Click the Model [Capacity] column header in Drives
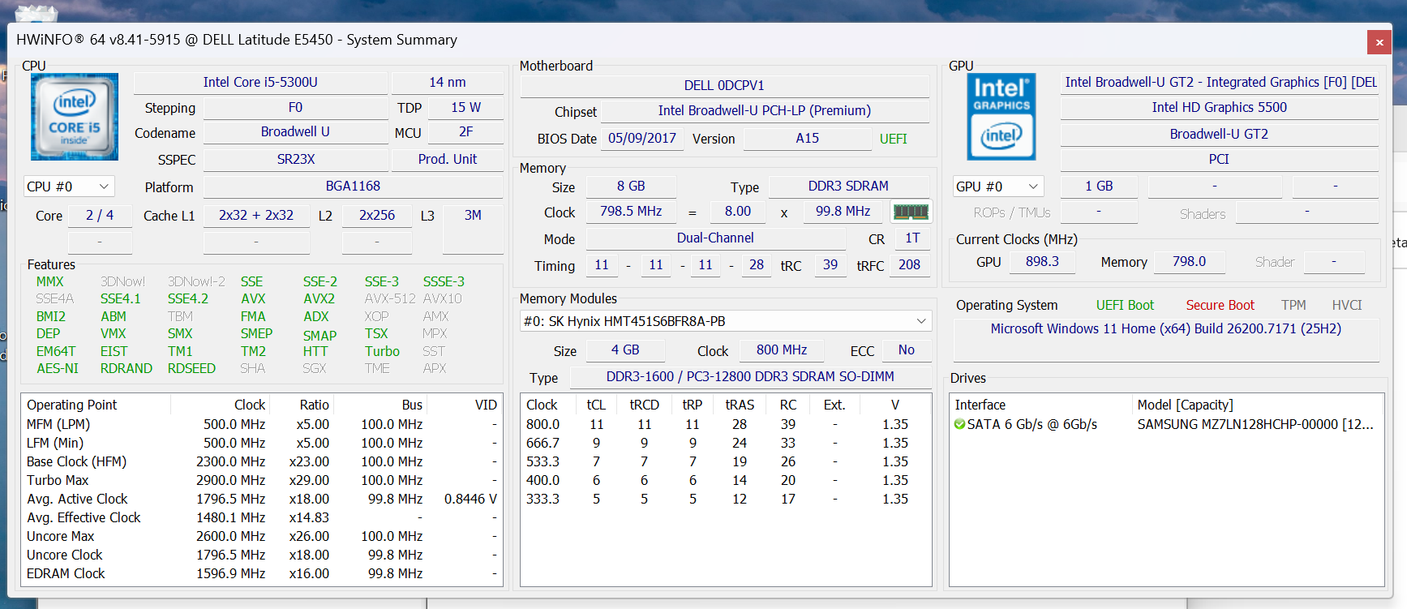Screen dimensions: 1407x609 click(1257, 405)
